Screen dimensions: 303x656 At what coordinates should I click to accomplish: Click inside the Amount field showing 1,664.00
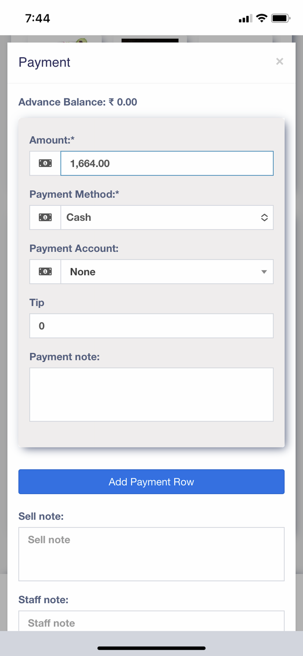point(167,163)
